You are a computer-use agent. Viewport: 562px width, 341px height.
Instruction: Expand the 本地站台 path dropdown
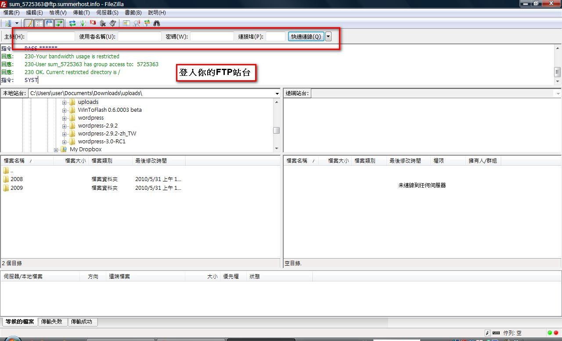coord(277,93)
